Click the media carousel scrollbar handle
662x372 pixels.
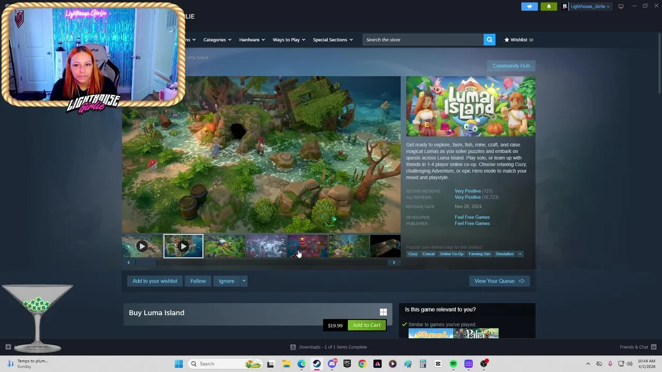click(x=146, y=262)
